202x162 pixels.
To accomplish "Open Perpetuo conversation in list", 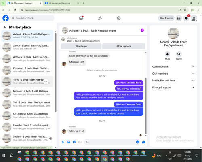I will 27,70.
